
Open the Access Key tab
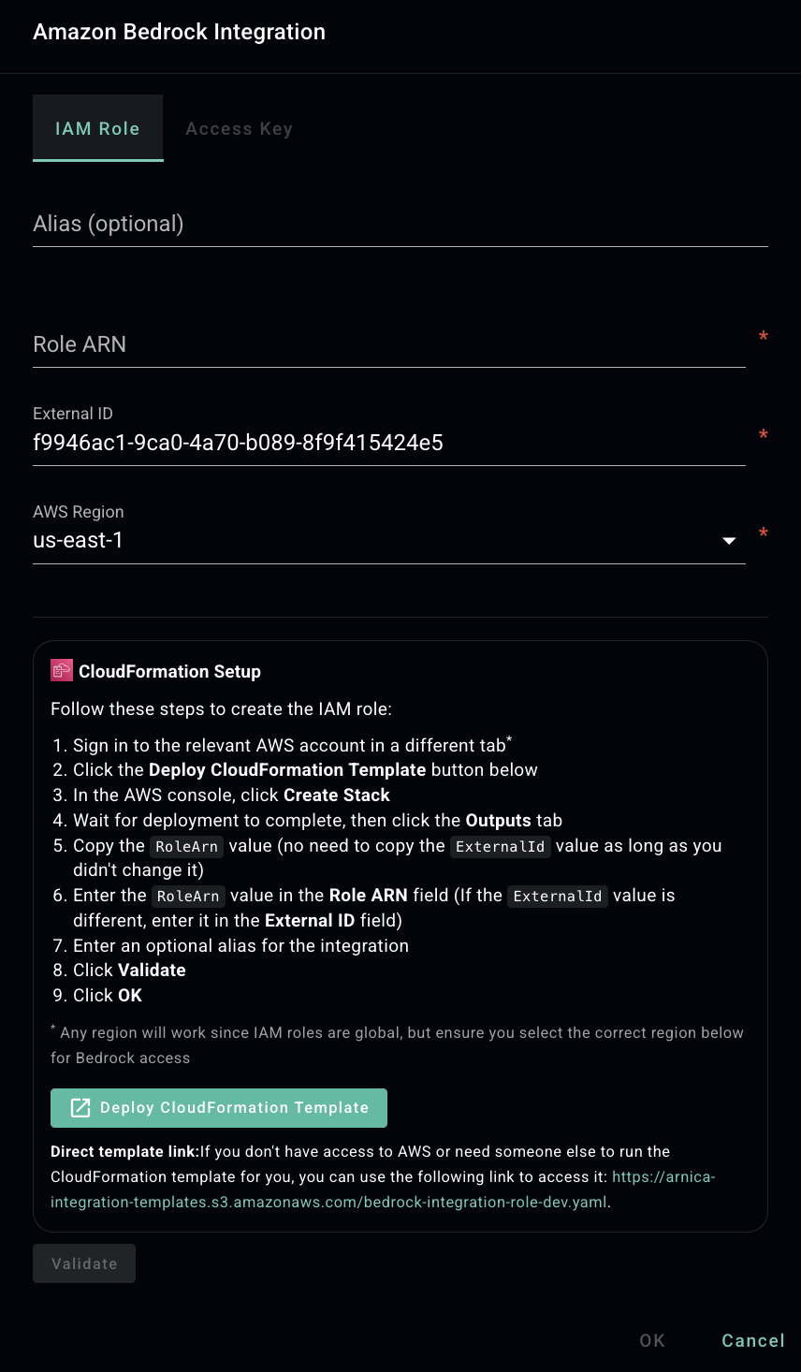point(239,129)
